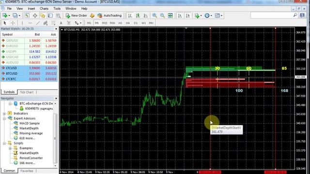Select the Text tool labeled A

[61, 23]
